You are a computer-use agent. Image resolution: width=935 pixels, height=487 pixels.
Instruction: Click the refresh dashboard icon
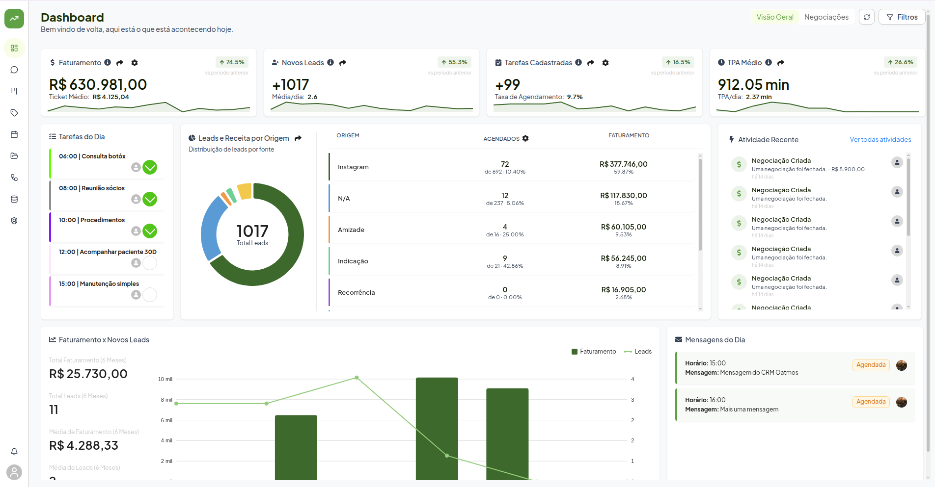click(867, 17)
